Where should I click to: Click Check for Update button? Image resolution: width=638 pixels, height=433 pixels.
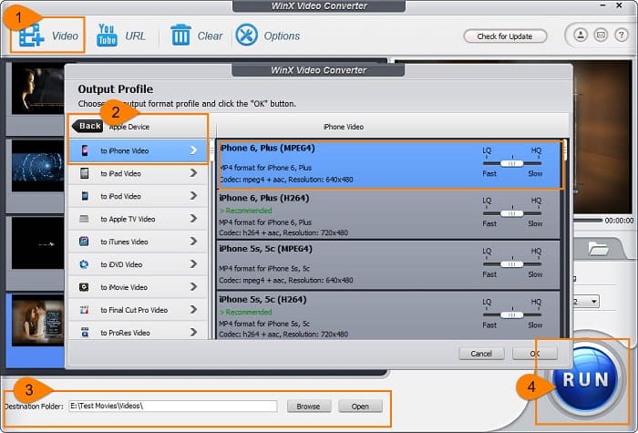click(x=505, y=36)
